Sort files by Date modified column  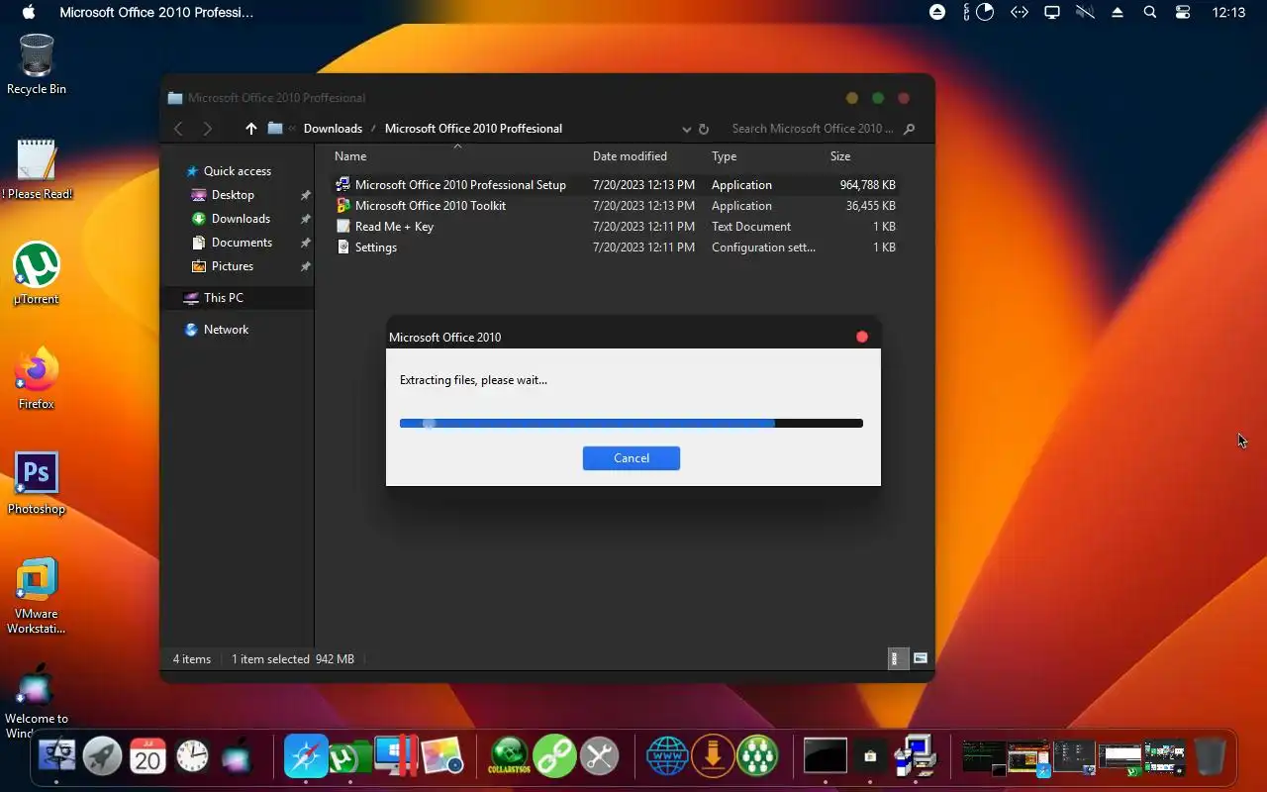click(x=630, y=156)
